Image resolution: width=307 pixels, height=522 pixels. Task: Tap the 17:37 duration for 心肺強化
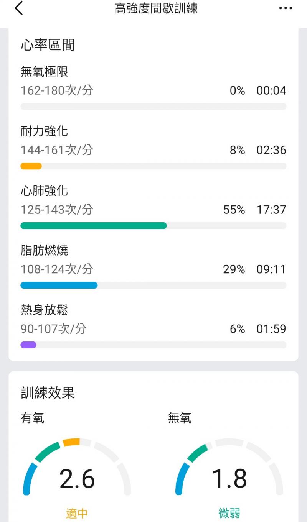pyautogui.click(x=271, y=210)
